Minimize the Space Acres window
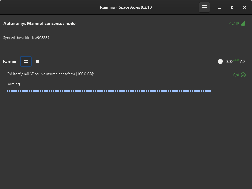This screenshot has width=252, height=189. (220, 7)
